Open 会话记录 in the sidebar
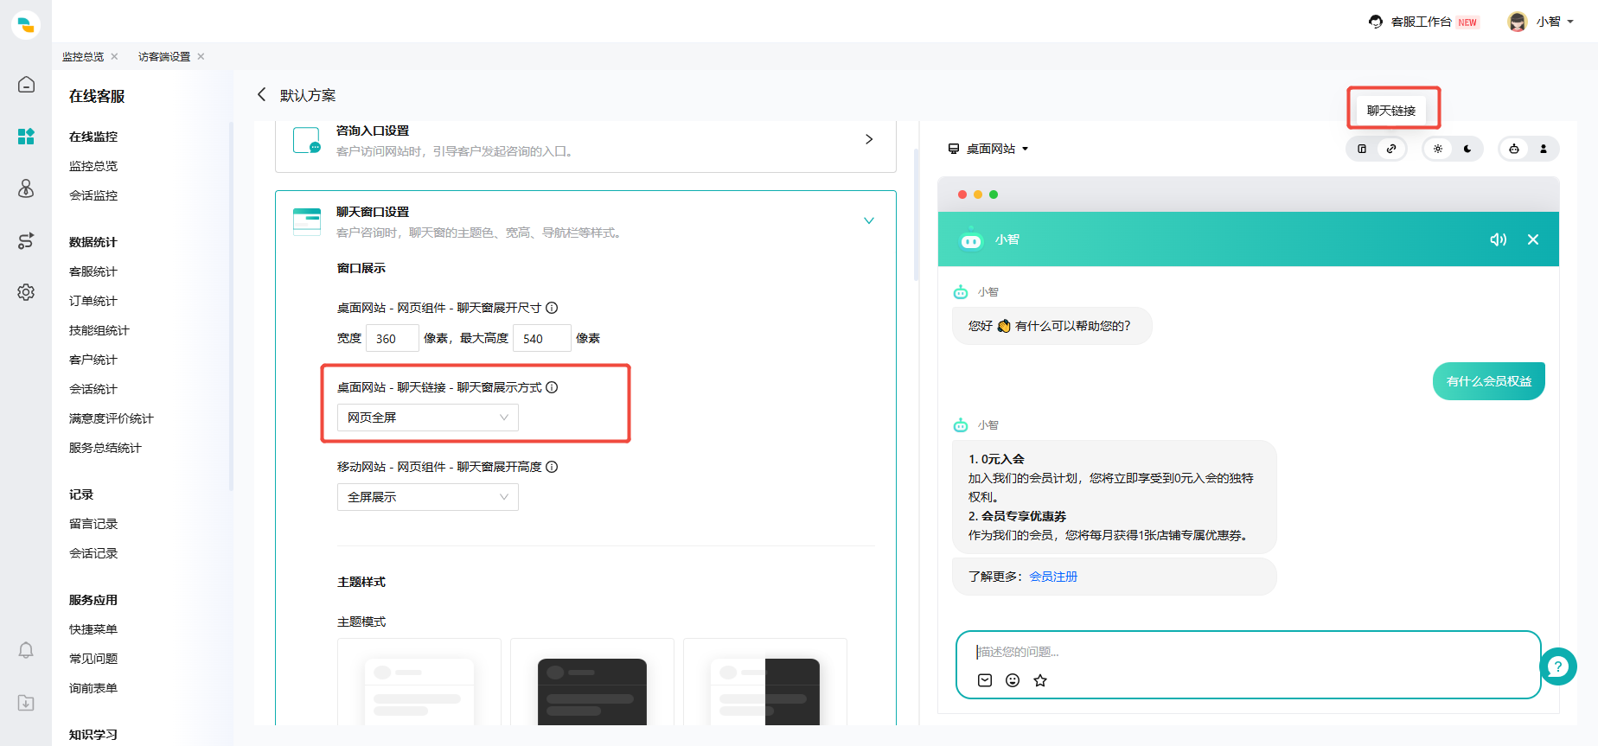 (x=93, y=553)
